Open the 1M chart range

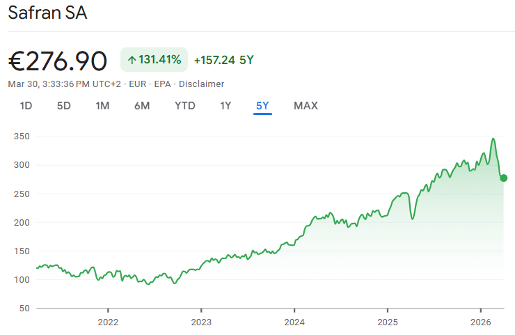tap(102, 106)
